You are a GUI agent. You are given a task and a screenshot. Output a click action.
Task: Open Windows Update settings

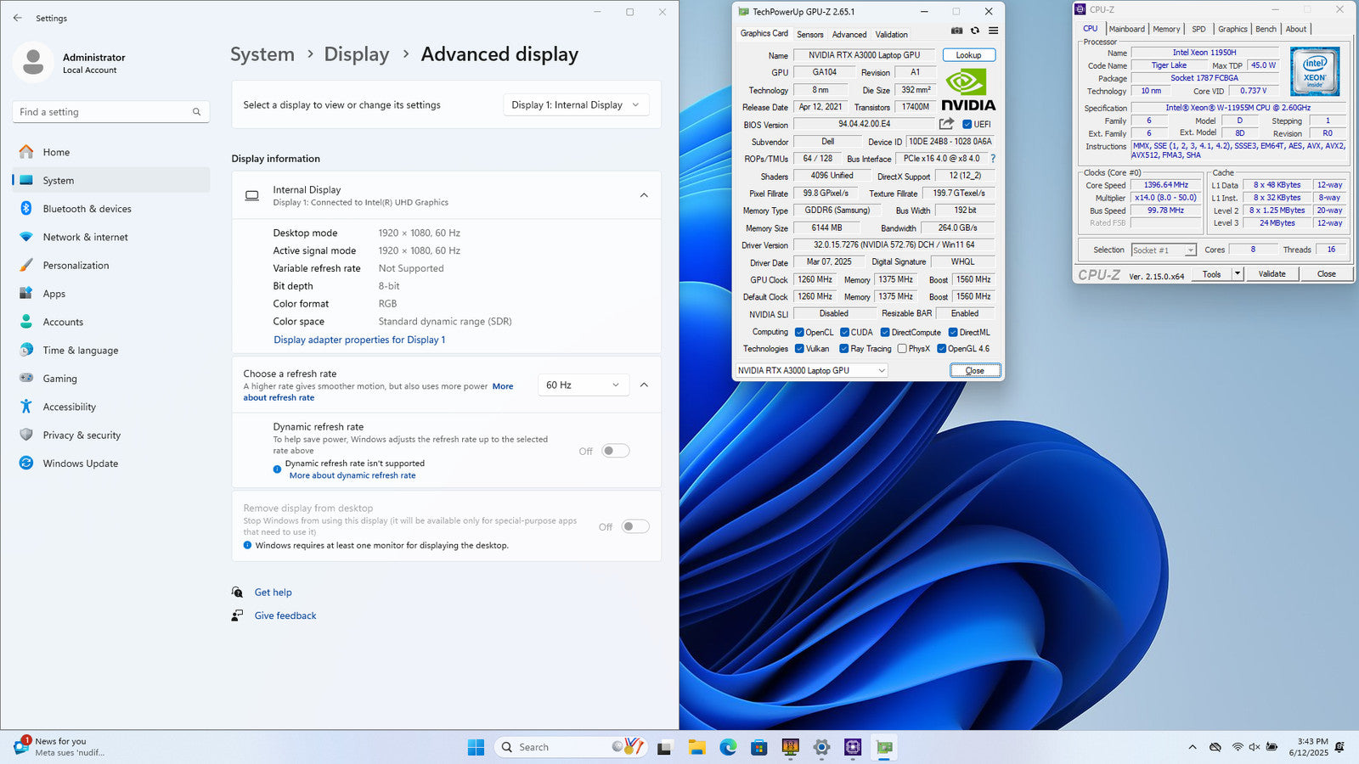point(110,463)
